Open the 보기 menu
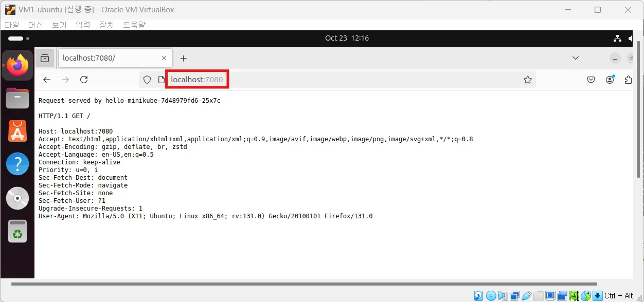This screenshot has height=302, width=644. (59, 25)
